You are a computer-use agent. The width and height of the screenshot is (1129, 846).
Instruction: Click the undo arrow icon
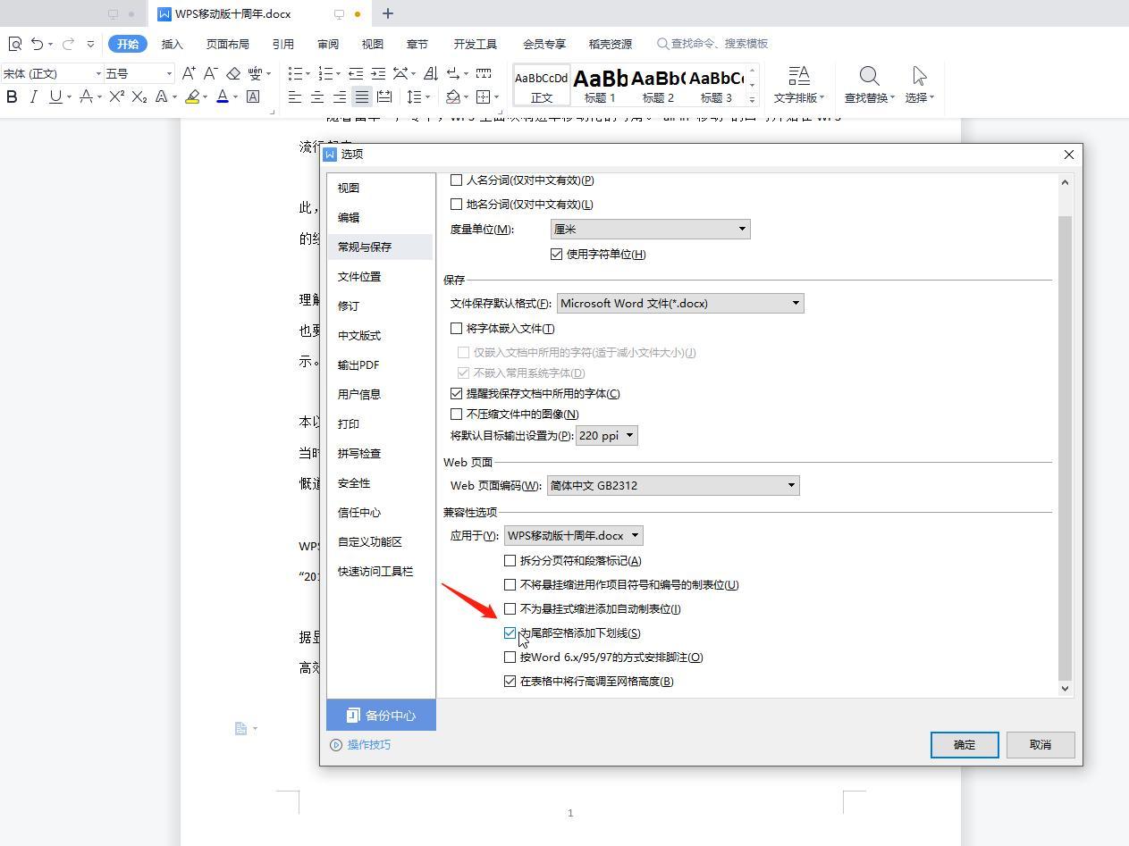[x=37, y=44]
